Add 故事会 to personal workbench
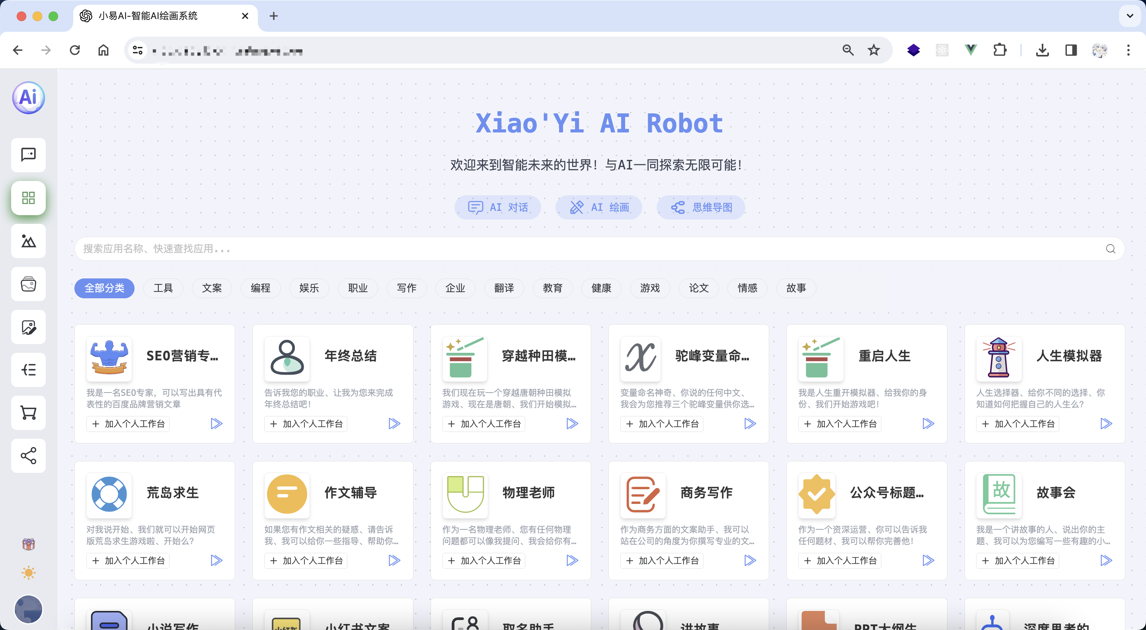Screen dimensions: 1146x630 click(x=1018, y=561)
